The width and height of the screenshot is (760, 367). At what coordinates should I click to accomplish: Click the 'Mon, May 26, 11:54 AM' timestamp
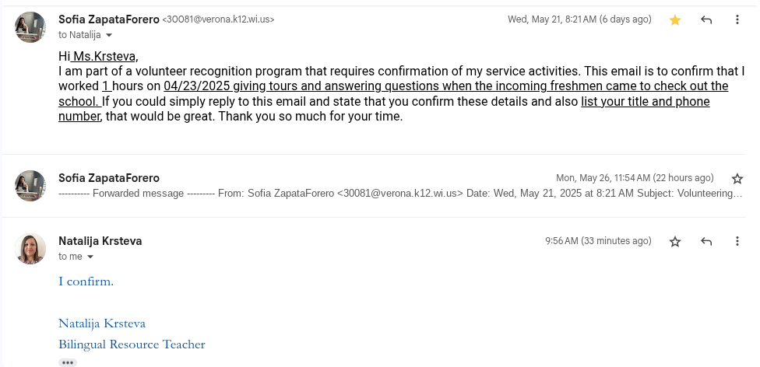coord(635,178)
